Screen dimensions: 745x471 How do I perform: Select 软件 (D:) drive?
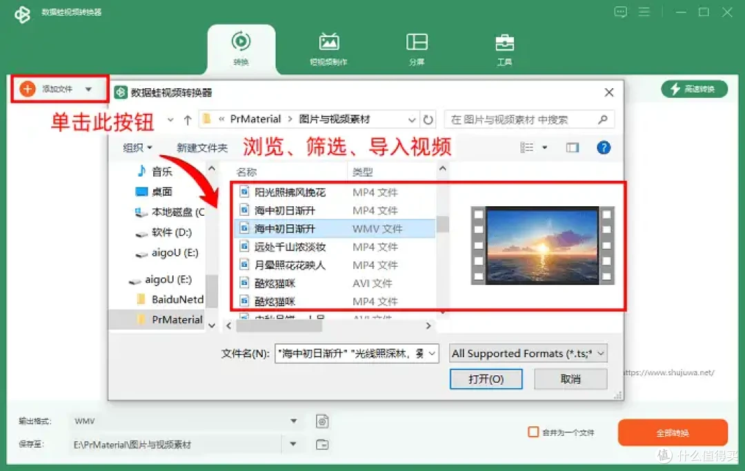(x=163, y=232)
